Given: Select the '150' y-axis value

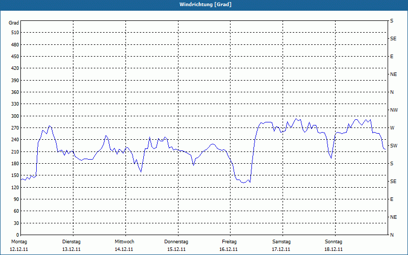Looking at the screenshot, I should 15,175.
